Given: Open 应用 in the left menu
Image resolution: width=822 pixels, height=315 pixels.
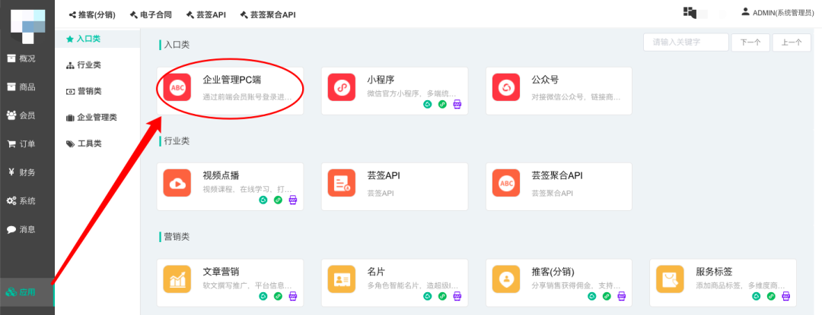Looking at the screenshot, I should [27, 292].
